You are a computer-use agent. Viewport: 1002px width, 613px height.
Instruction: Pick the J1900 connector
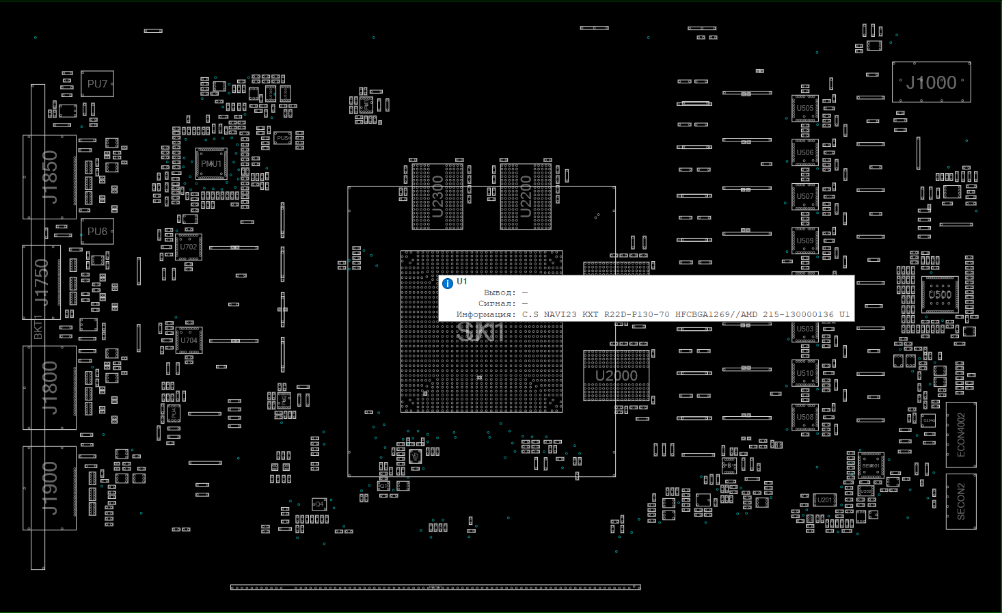[49, 488]
